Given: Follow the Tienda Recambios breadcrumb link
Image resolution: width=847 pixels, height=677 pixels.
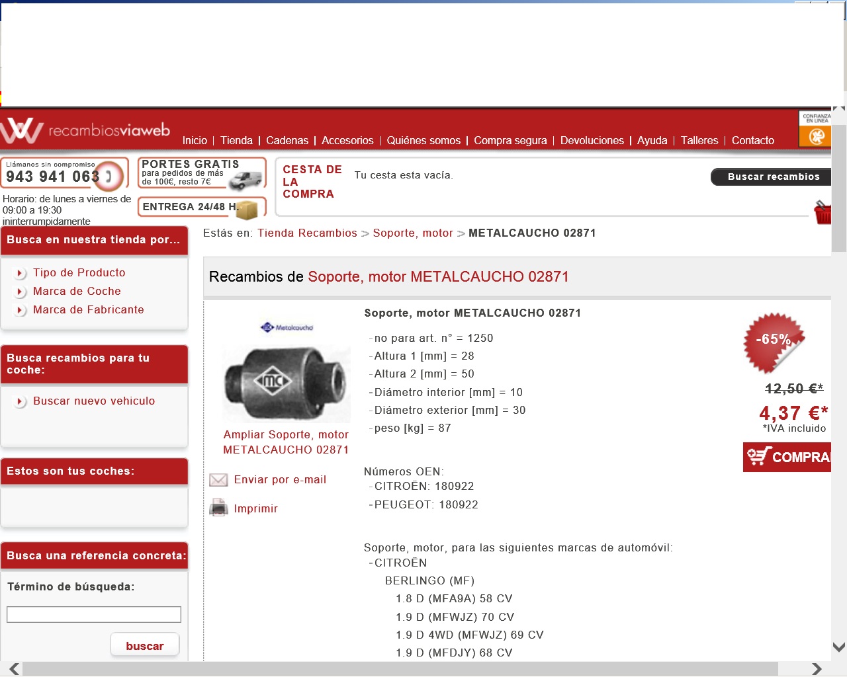Looking at the screenshot, I should pyautogui.click(x=307, y=233).
